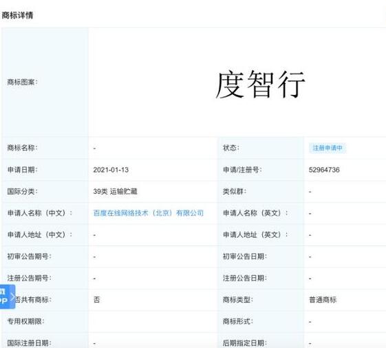
Task: Click the 39类 运输贮藏 classification value
Action: 115,191
